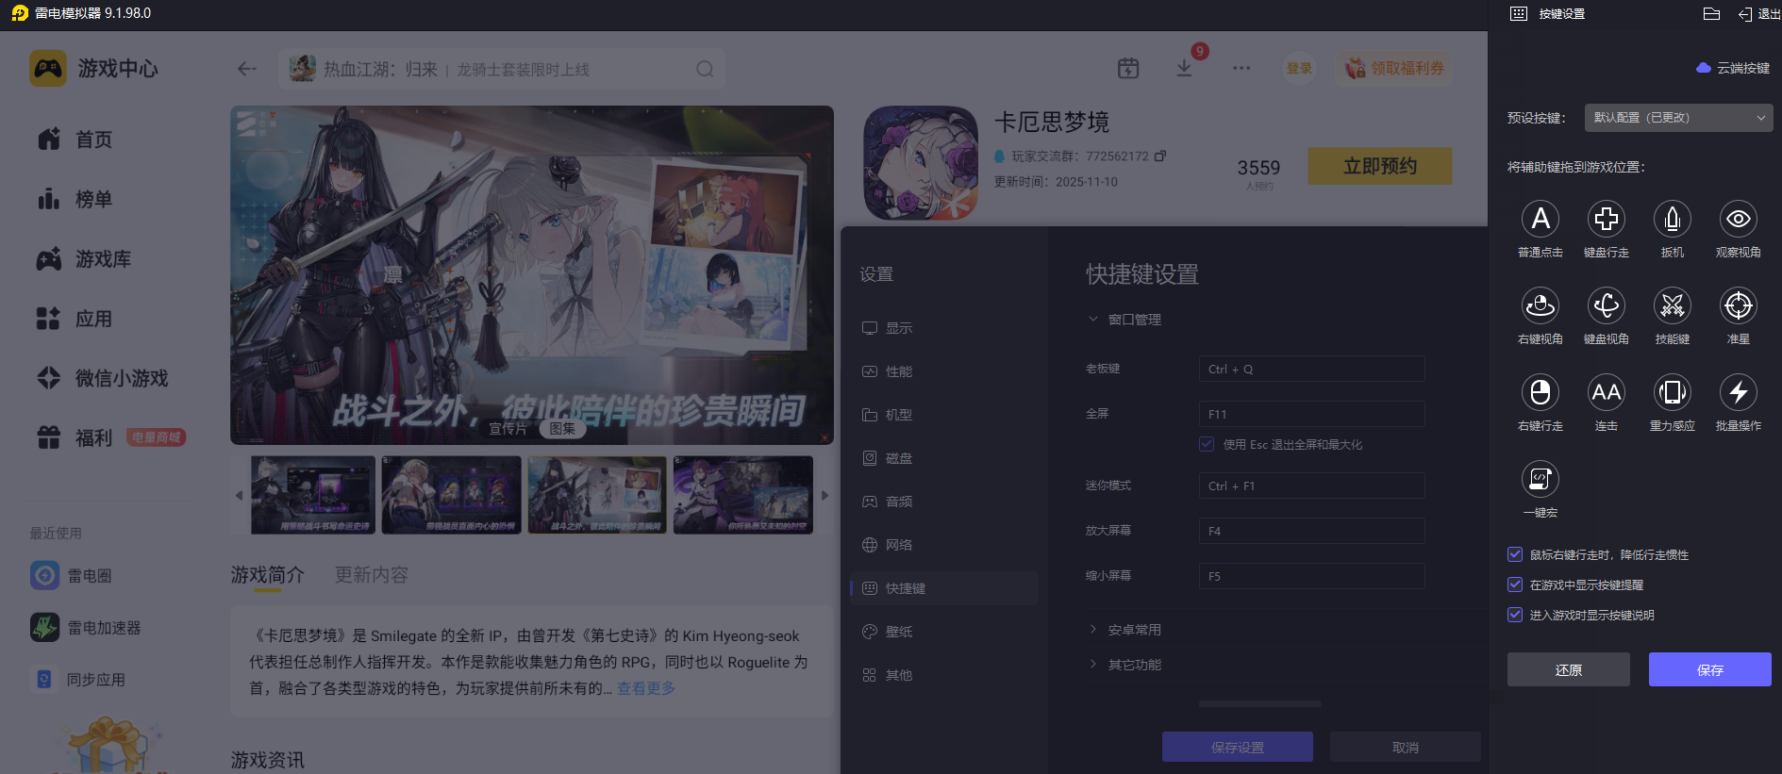Image resolution: width=1782 pixels, height=774 pixels.
Task: Select the 批量操作 lightning icon
Action: (1739, 392)
